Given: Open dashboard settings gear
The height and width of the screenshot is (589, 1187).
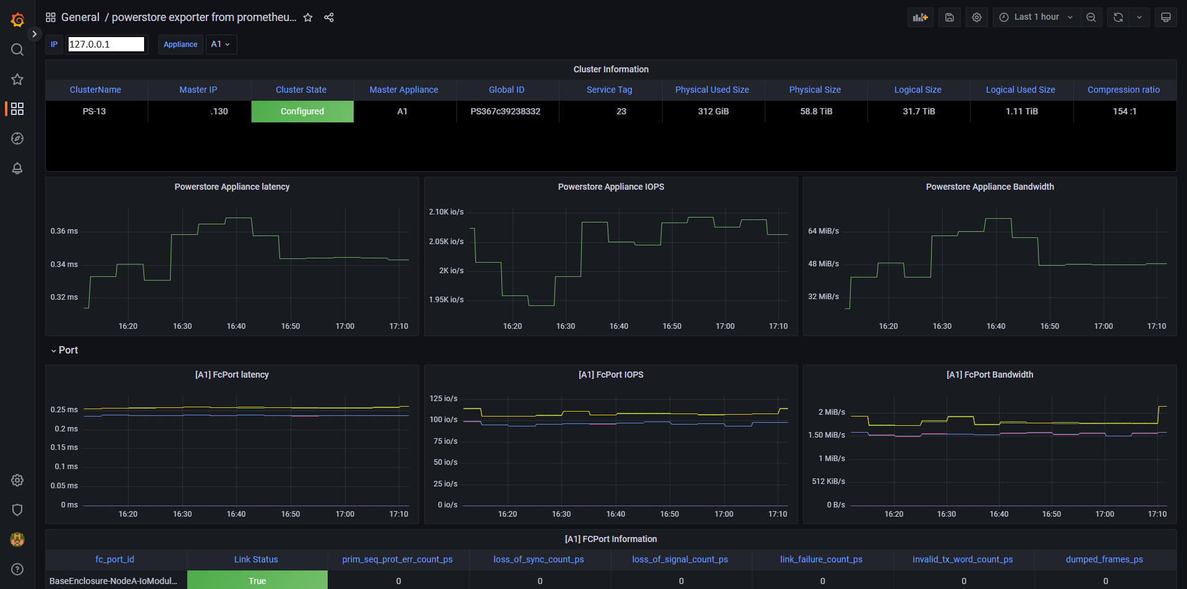Looking at the screenshot, I should tap(977, 17).
